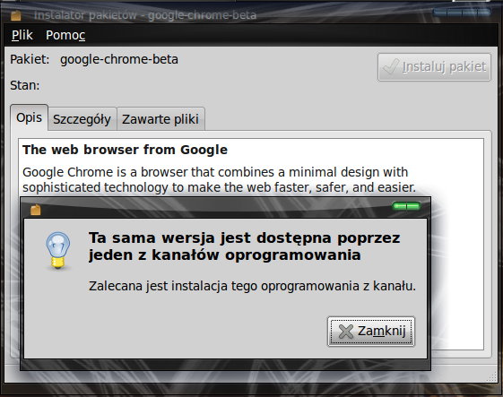503x397 pixels.
Task: Show the Zawarte pliki tab
Action: (160, 119)
